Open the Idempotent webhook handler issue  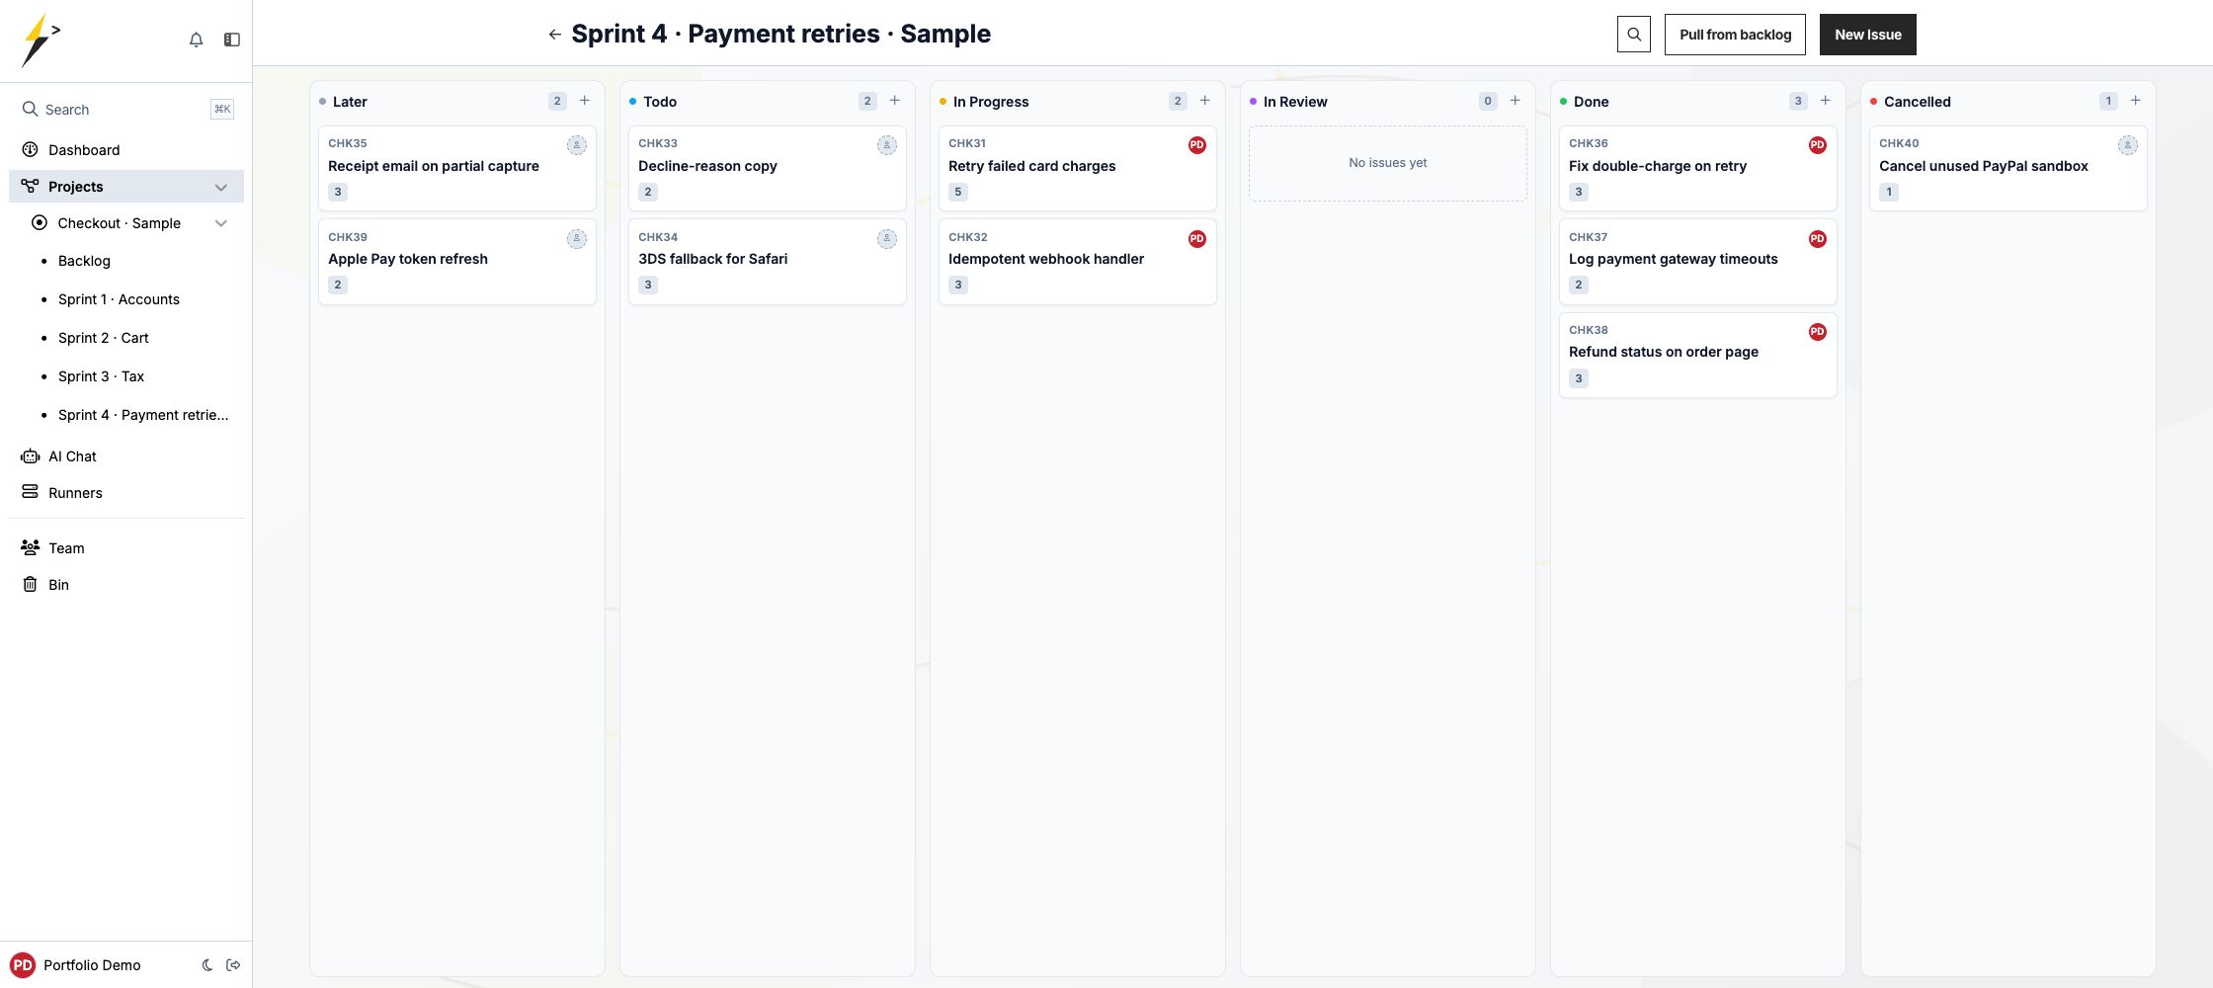[x=1077, y=262]
